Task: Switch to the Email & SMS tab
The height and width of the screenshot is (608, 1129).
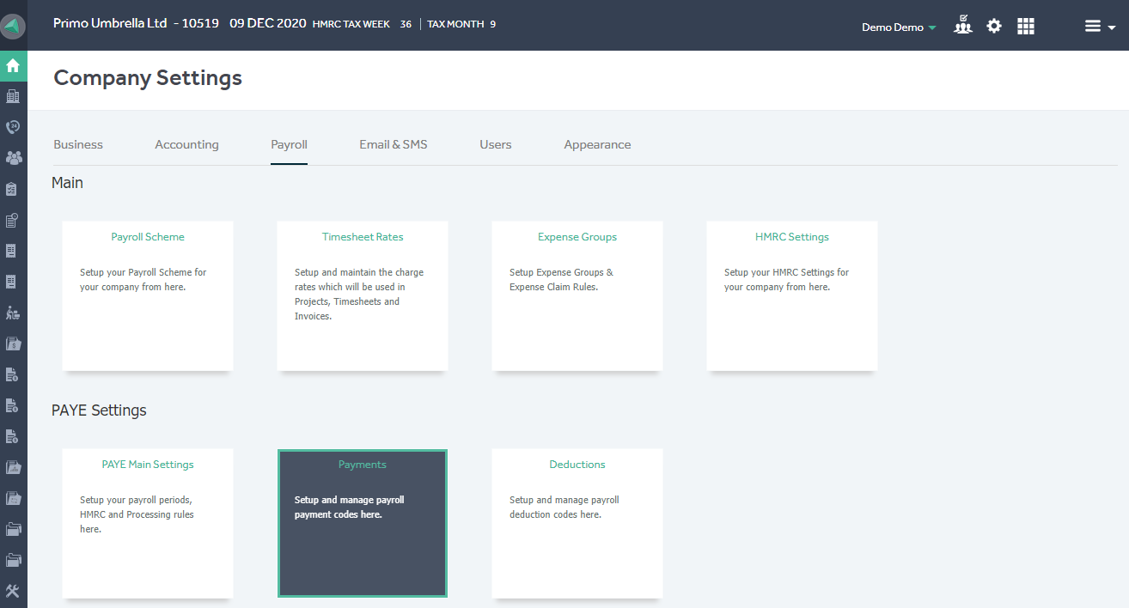Action: tap(393, 144)
